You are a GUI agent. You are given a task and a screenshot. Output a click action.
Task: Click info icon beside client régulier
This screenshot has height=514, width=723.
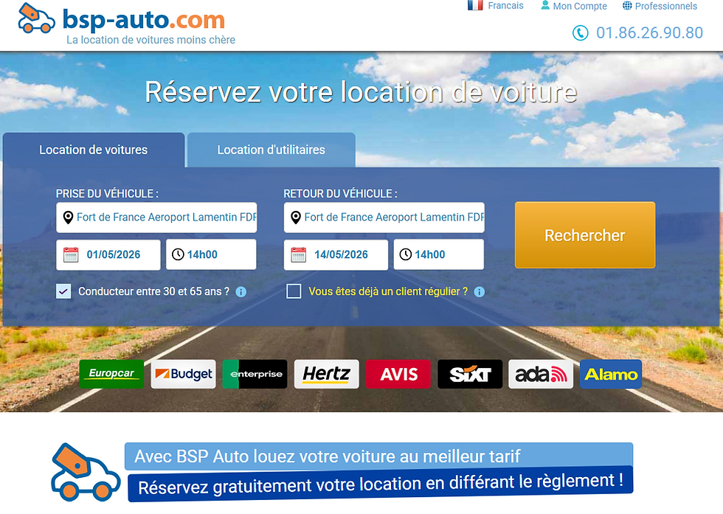pyautogui.click(x=479, y=292)
